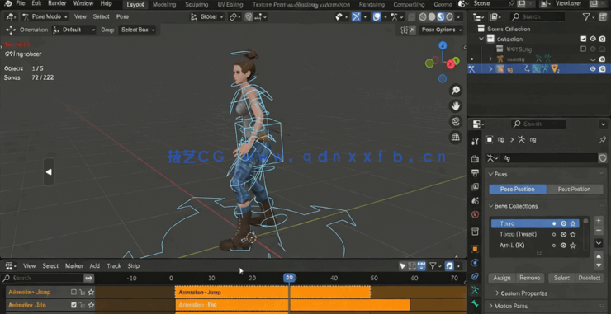611x314 pixels.
Task: Select the Animation - Jump NLA strip
Action: [272, 292]
